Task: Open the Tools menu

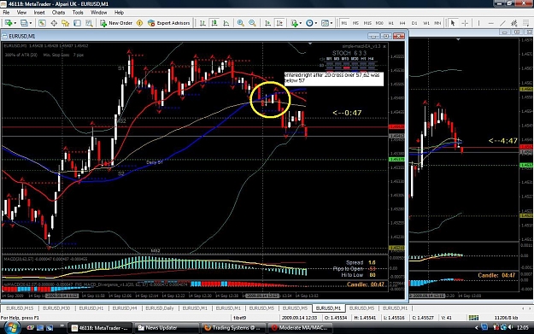Action: (x=78, y=13)
